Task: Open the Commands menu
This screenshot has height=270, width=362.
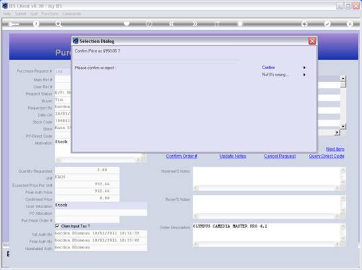Action: click(x=71, y=14)
